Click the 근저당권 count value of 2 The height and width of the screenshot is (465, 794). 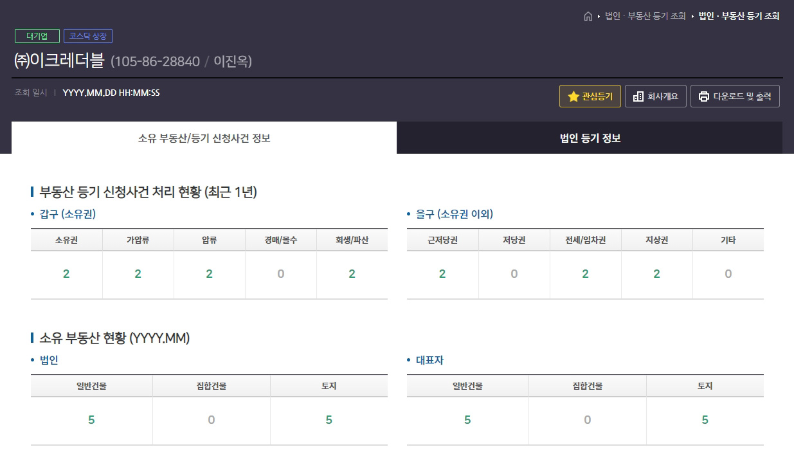click(x=444, y=273)
